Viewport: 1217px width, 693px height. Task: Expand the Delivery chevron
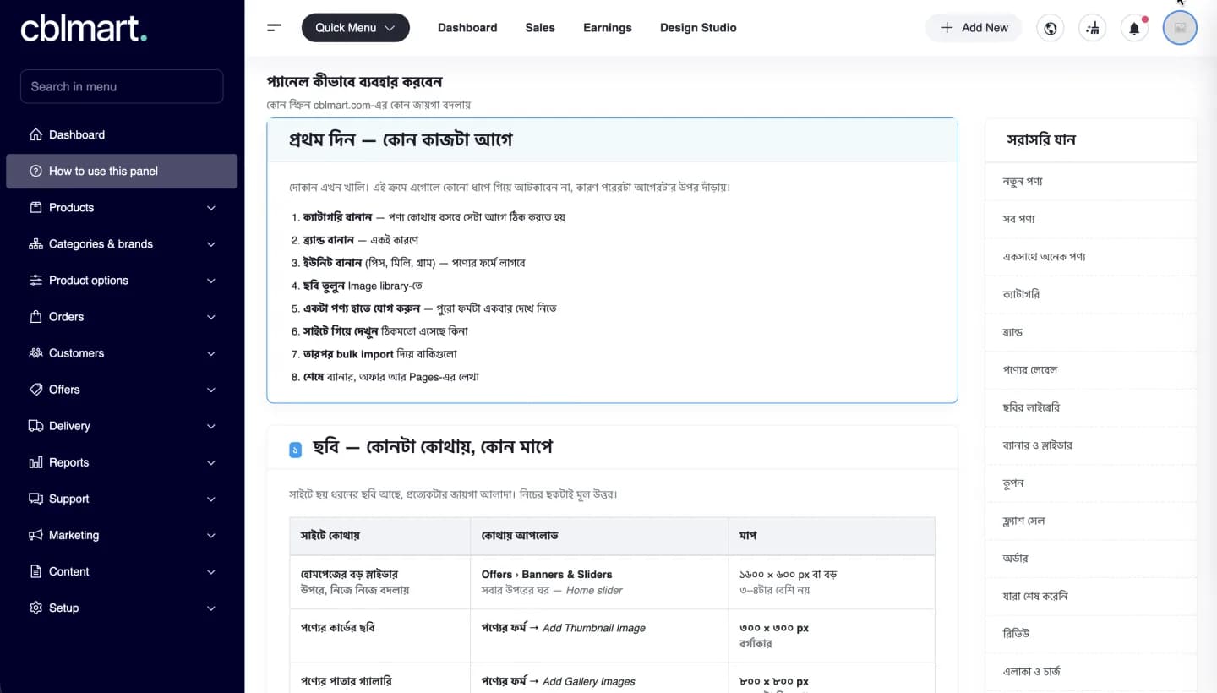(x=211, y=425)
